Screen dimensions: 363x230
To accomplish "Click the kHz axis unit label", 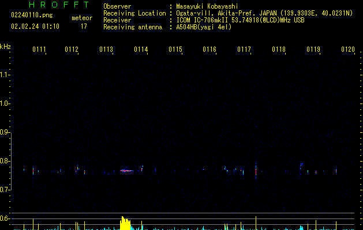I will 5,47.
